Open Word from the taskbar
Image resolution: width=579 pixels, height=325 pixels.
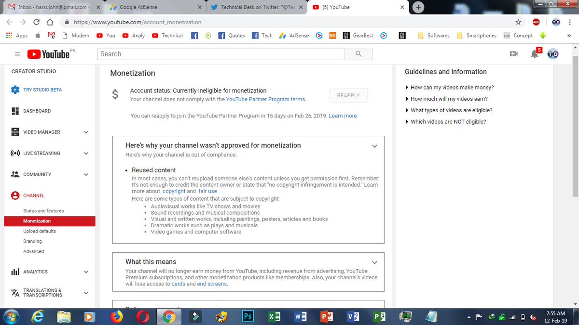301,316
